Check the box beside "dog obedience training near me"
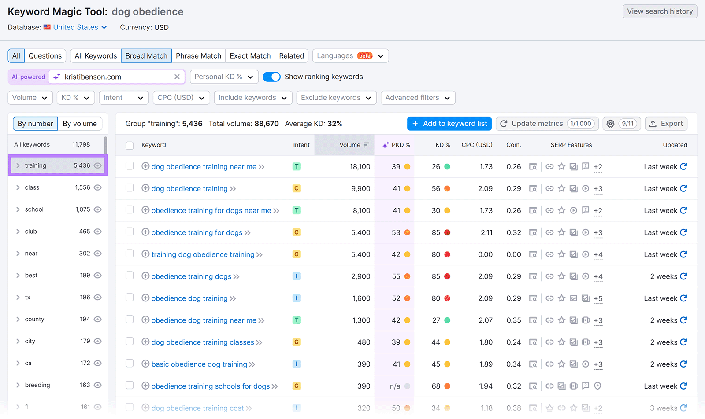Image resolution: width=705 pixels, height=419 pixels. pyautogui.click(x=130, y=166)
